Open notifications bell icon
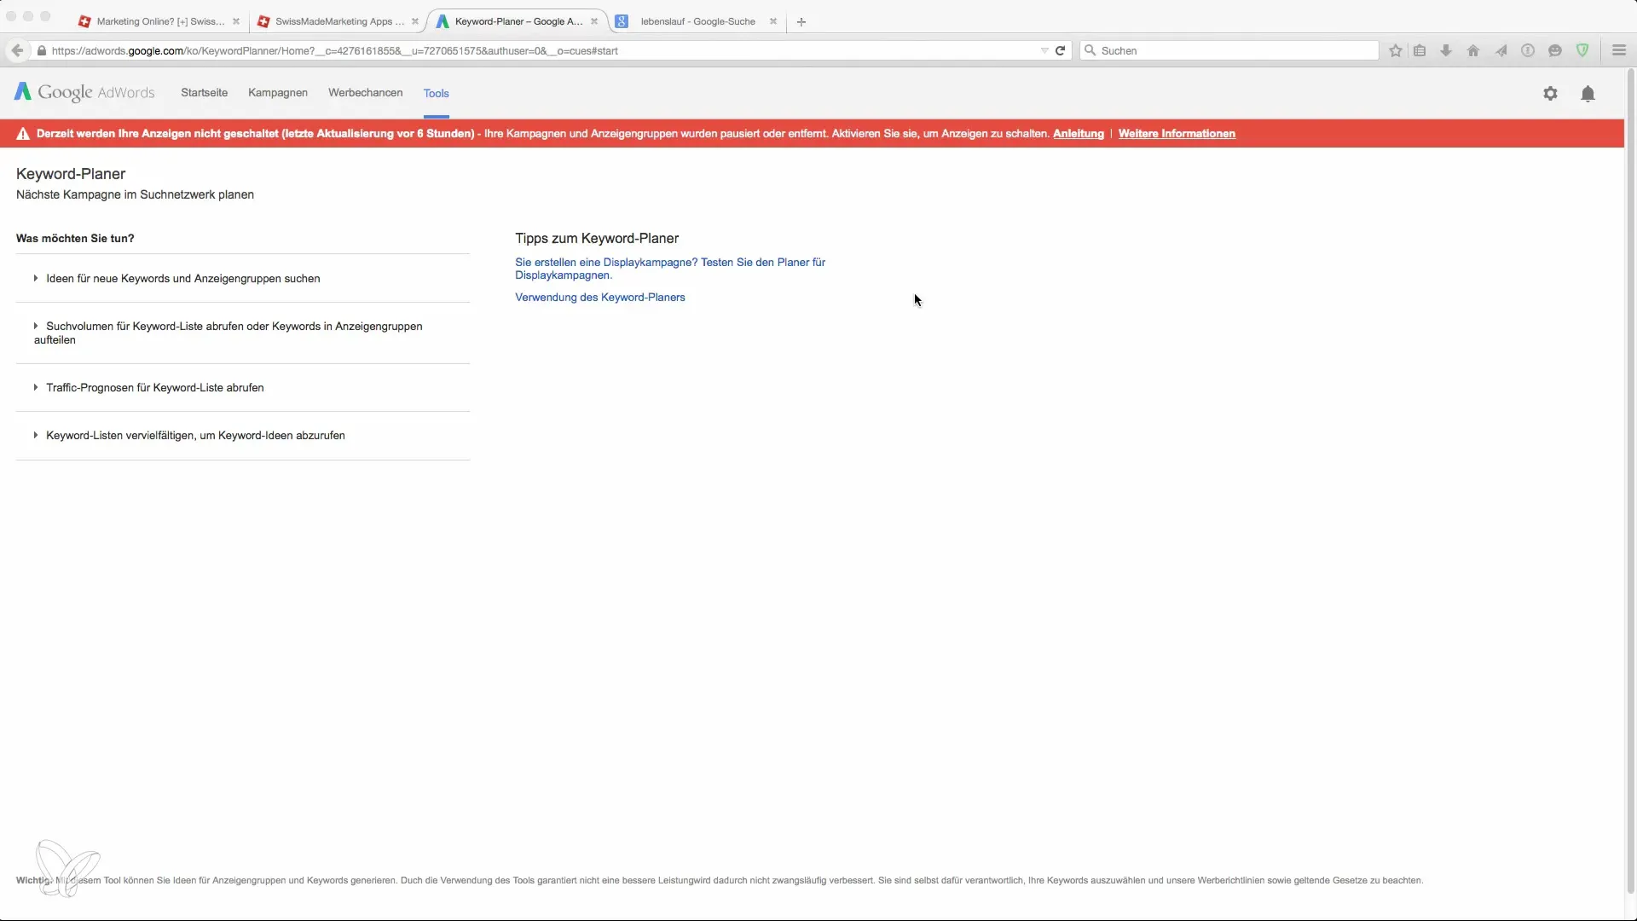1637x921 pixels. click(1588, 94)
